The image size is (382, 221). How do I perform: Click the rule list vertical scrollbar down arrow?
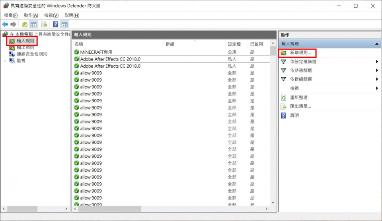pos(273,203)
